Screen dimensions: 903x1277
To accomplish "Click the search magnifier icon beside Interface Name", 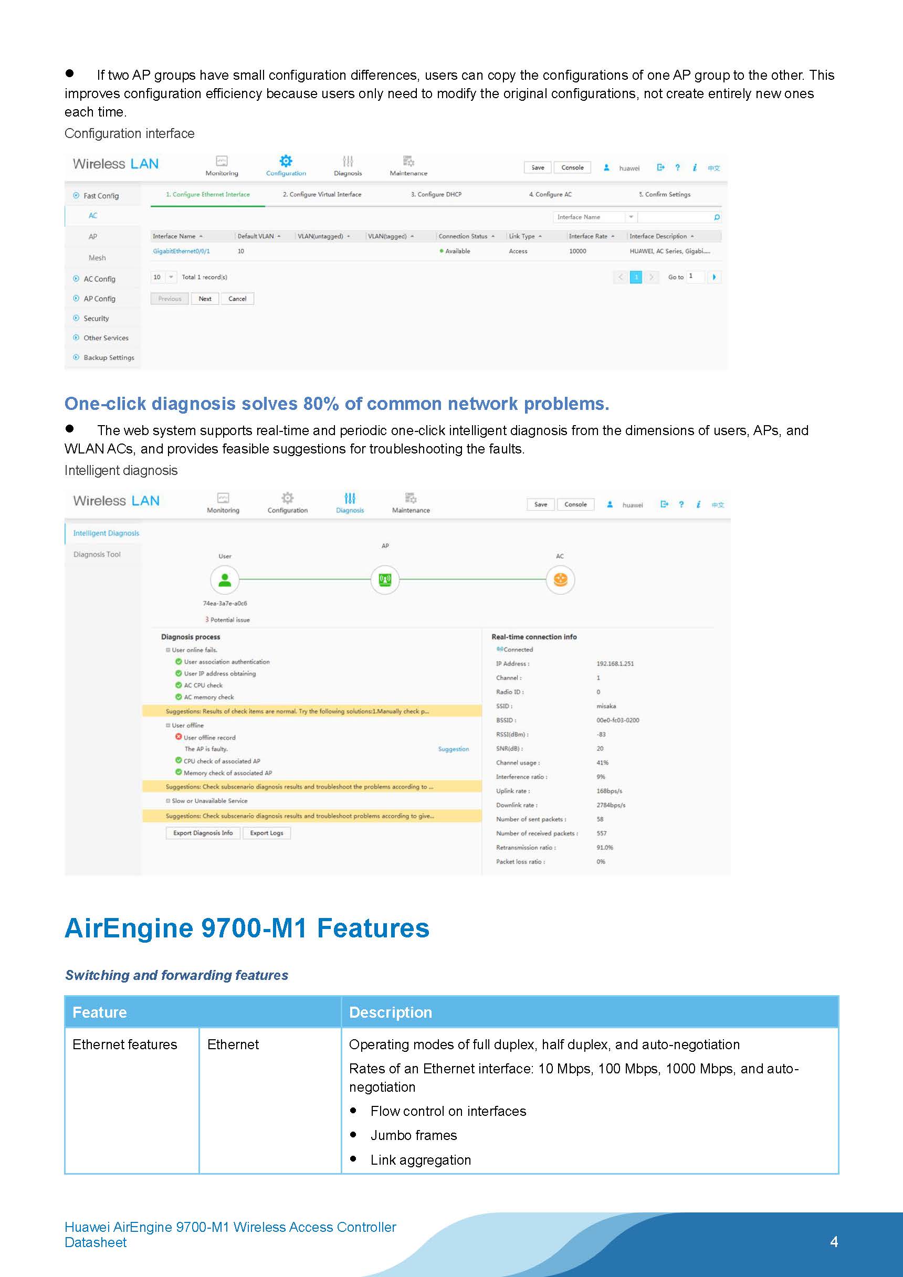I will pos(717,217).
